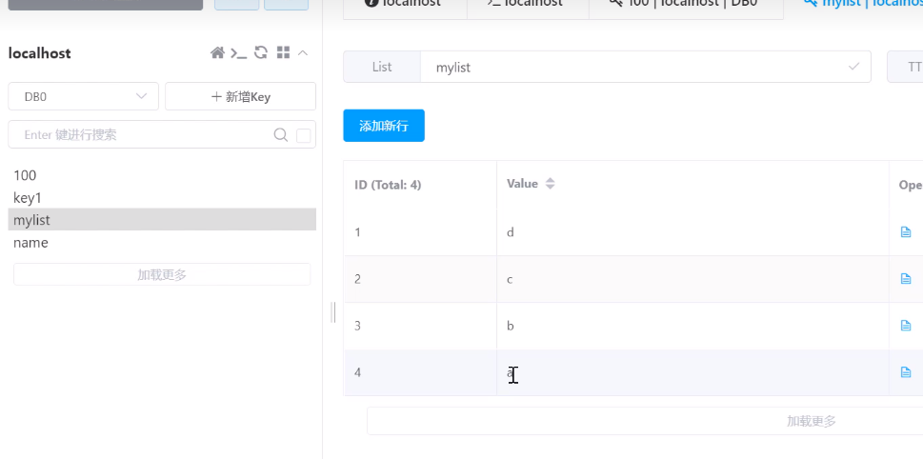Open the DB0 database dropdown

(84, 96)
